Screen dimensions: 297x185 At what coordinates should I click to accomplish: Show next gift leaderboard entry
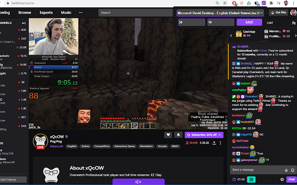[x=296, y=36]
